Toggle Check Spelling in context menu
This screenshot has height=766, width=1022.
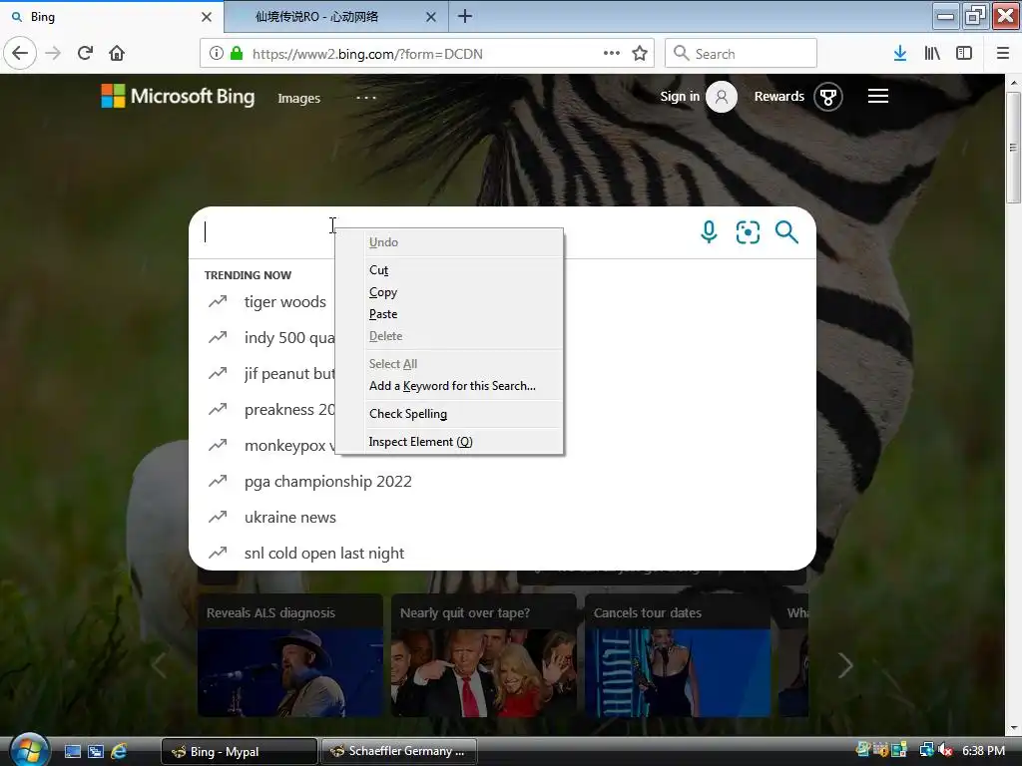tap(450, 414)
